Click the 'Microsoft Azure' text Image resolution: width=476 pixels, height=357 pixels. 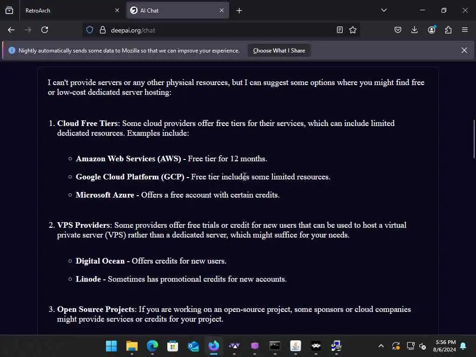pos(105,195)
